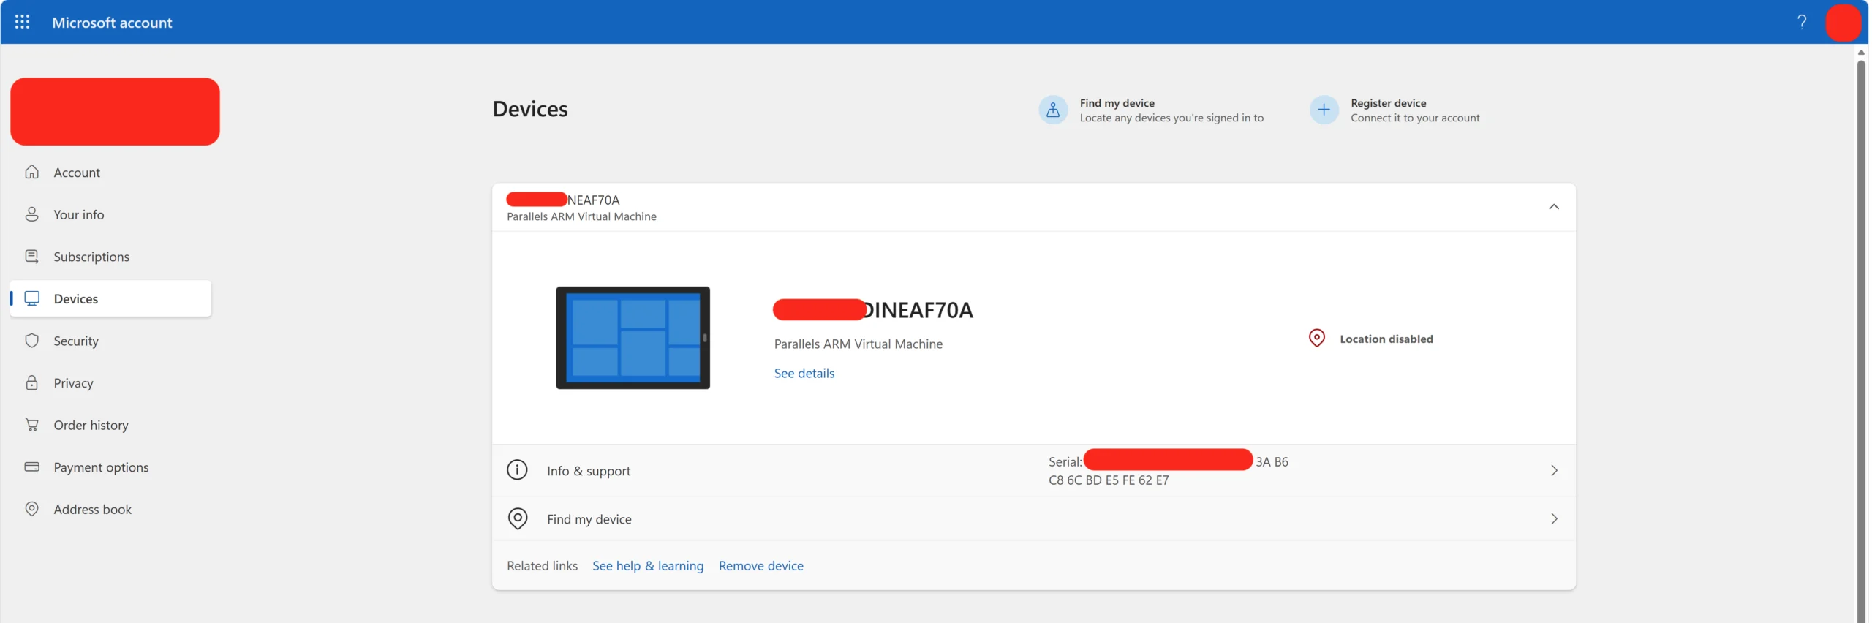Click the Devices page heading
This screenshot has height=623, width=1872.
pyautogui.click(x=529, y=109)
